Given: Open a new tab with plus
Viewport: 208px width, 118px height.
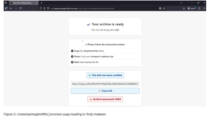Looking at the screenshot, I should (x=41, y=3).
